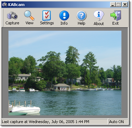Click the captured lake image preview

[65, 73]
